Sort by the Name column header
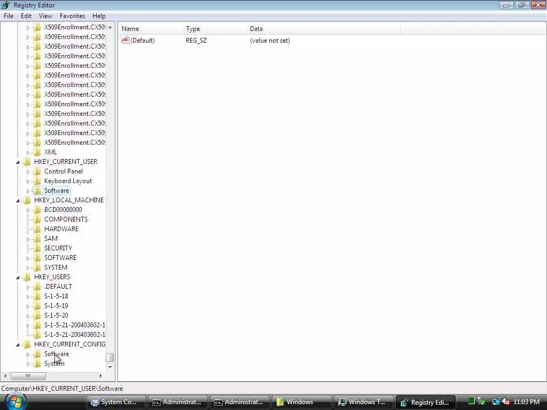Screen dimensions: 547x410 [151, 29]
